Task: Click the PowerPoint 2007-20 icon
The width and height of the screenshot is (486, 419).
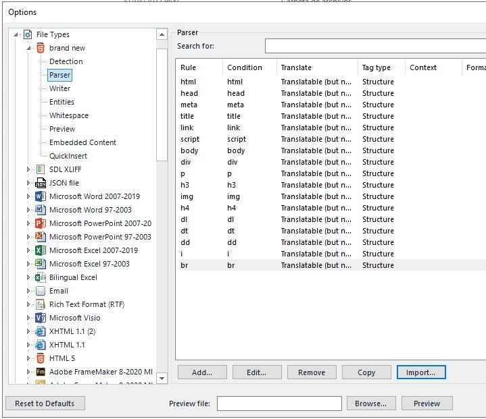Action: point(41,223)
